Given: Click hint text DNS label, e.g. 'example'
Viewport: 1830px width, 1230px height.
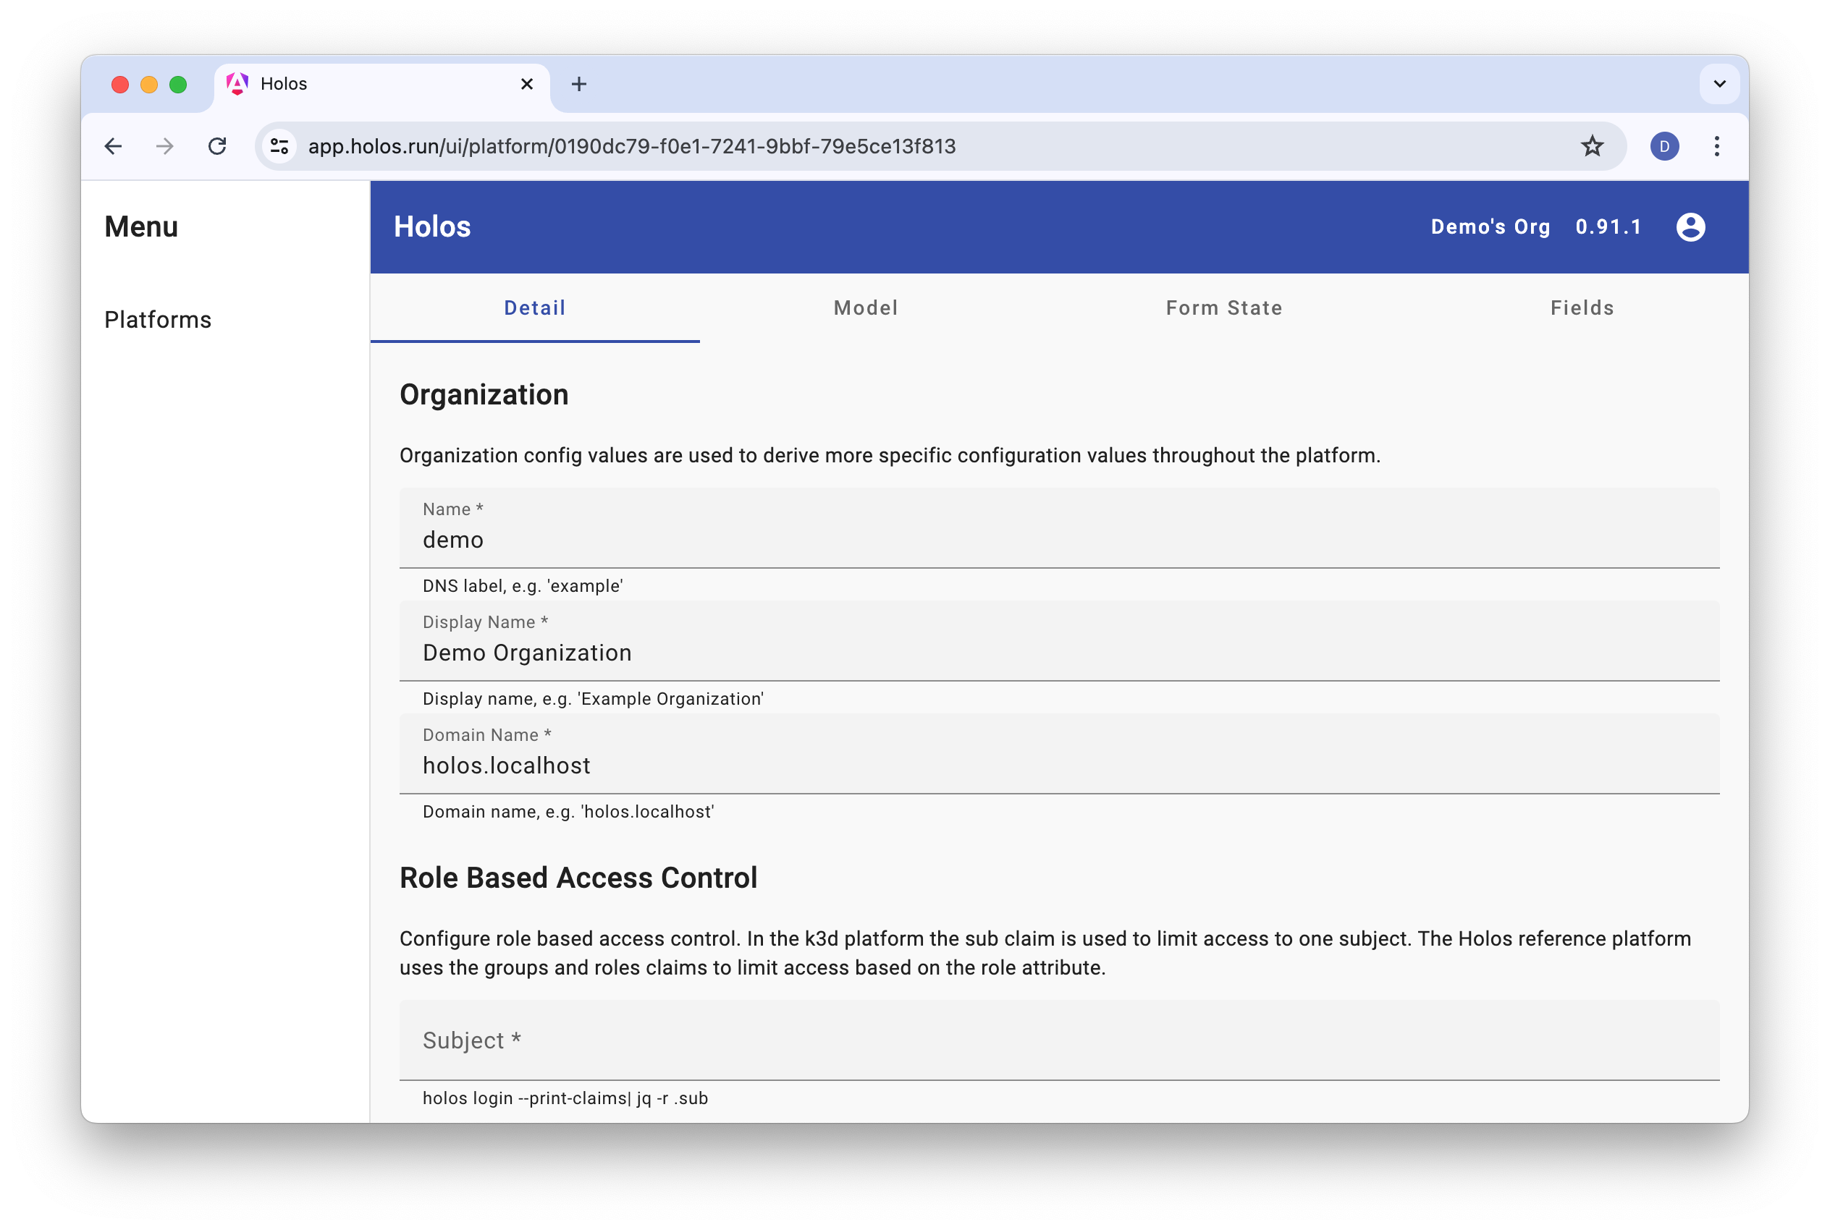Looking at the screenshot, I should (523, 586).
